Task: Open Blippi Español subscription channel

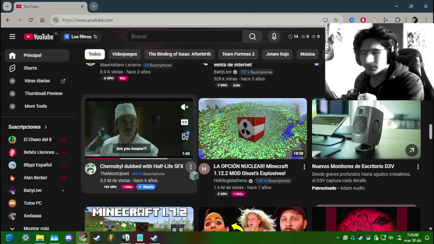Action: click(37, 165)
